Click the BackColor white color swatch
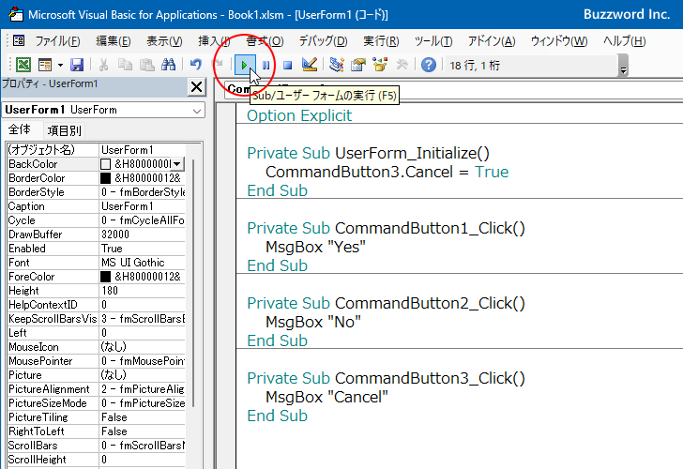683x469 pixels. [105, 164]
